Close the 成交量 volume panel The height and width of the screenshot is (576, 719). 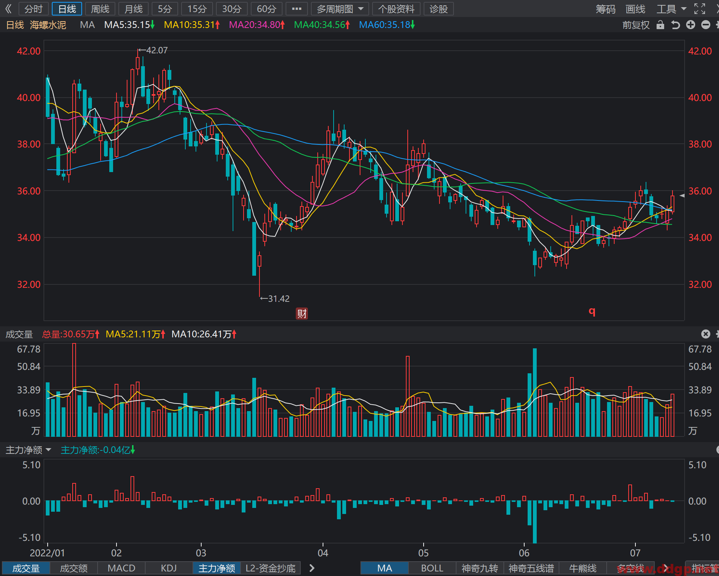click(706, 334)
